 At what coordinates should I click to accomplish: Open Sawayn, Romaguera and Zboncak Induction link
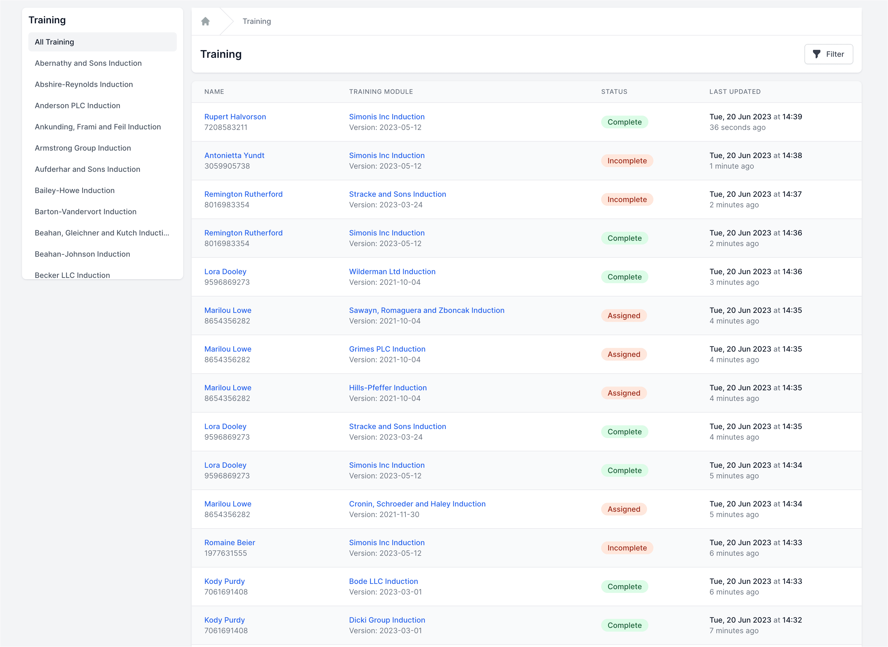(x=427, y=310)
